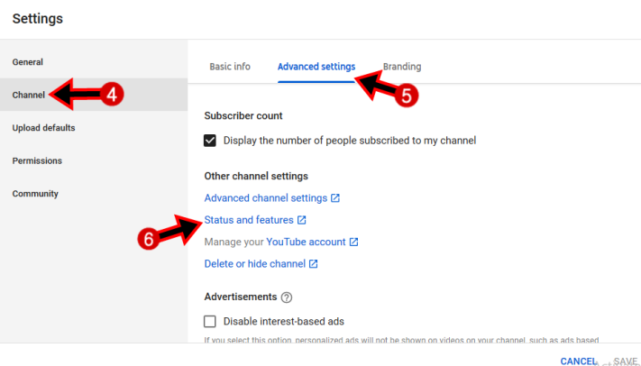Image resolution: width=641 pixels, height=366 pixels.
Task: Open Upload defaults settings
Action: [44, 128]
